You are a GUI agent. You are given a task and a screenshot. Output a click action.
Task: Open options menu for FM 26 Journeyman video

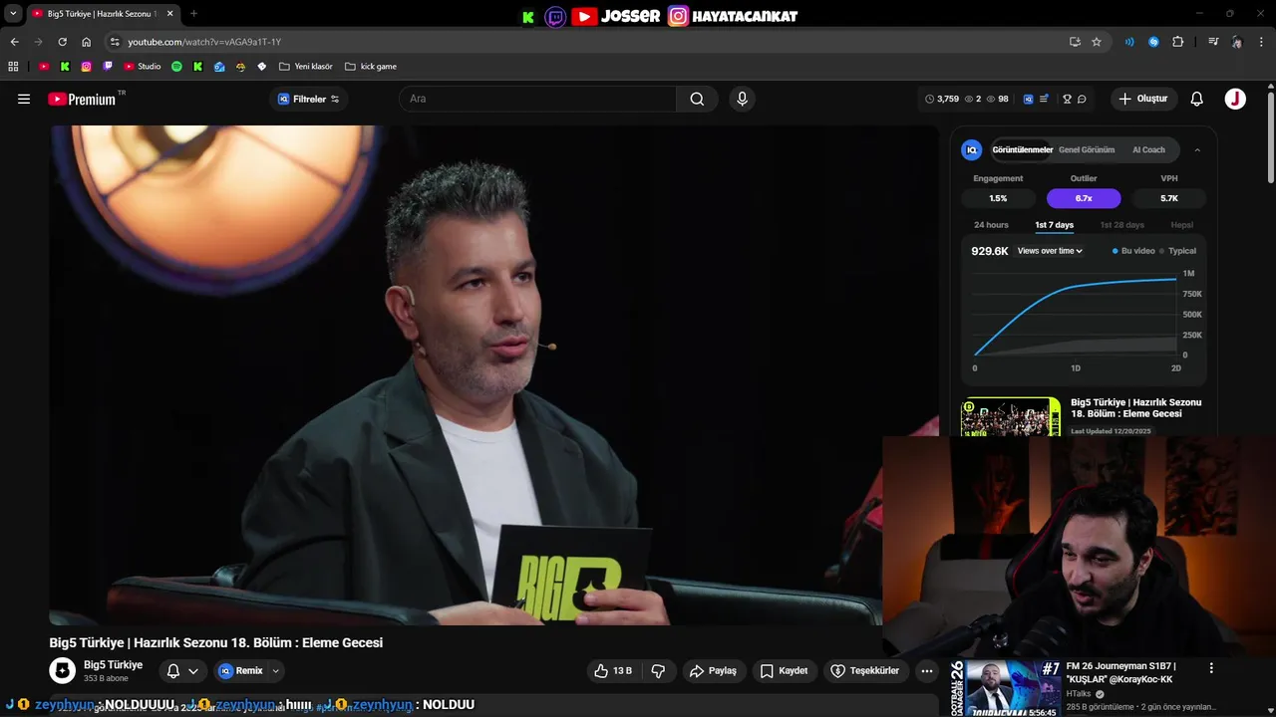coord(1211,668)
